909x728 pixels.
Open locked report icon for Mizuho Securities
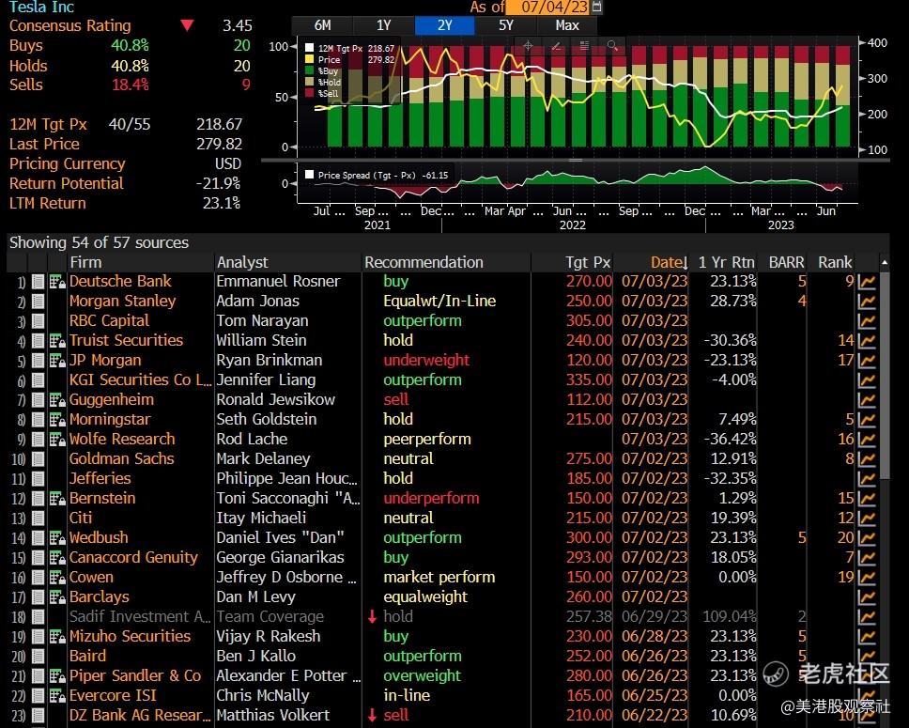pos(56,637)
